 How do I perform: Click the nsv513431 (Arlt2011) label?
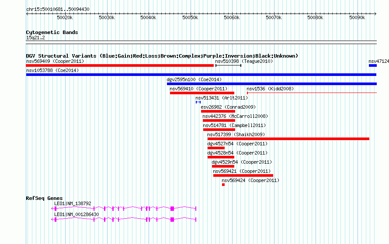point(222,98)
